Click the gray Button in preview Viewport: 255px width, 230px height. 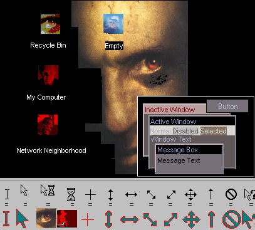pyautogui.click(x=227, y=106)
